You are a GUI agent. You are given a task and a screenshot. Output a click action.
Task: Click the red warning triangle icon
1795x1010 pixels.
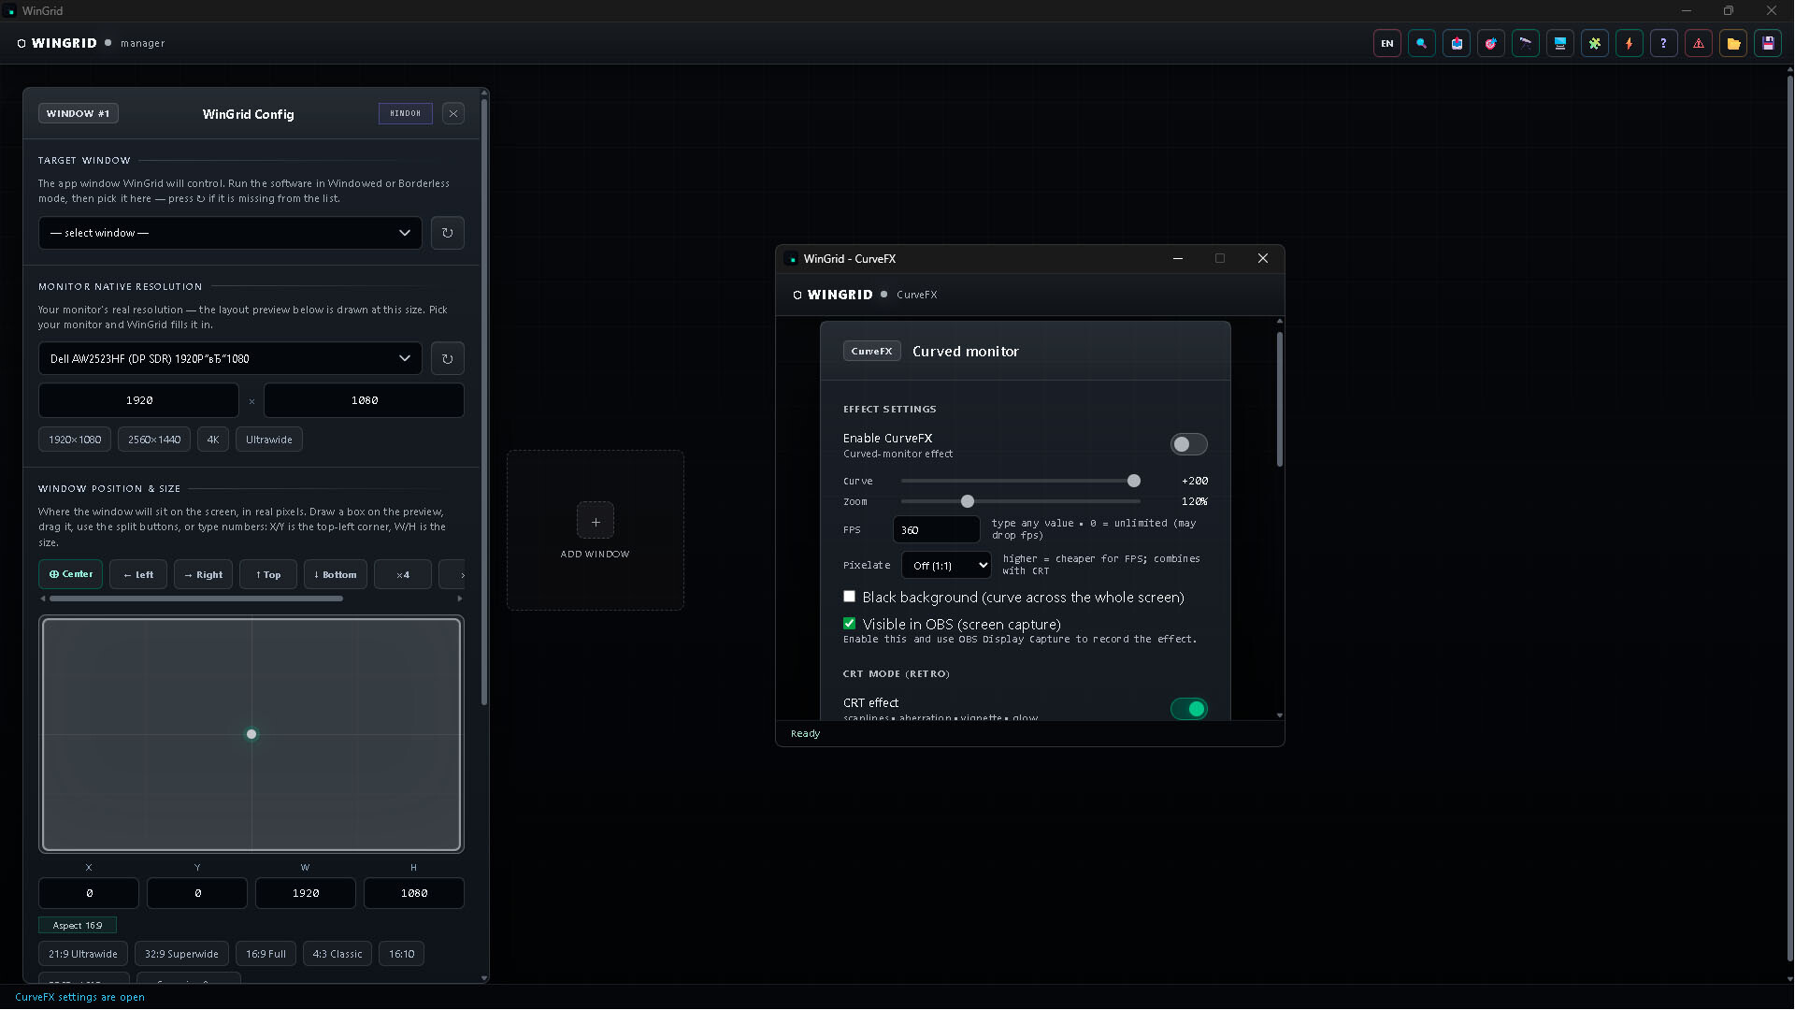click(x=1699, y=43)
